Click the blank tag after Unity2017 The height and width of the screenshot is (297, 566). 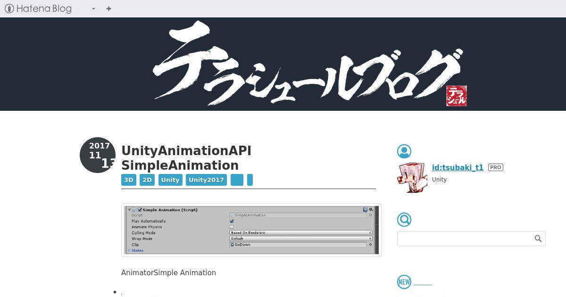(x=237, y=180)
